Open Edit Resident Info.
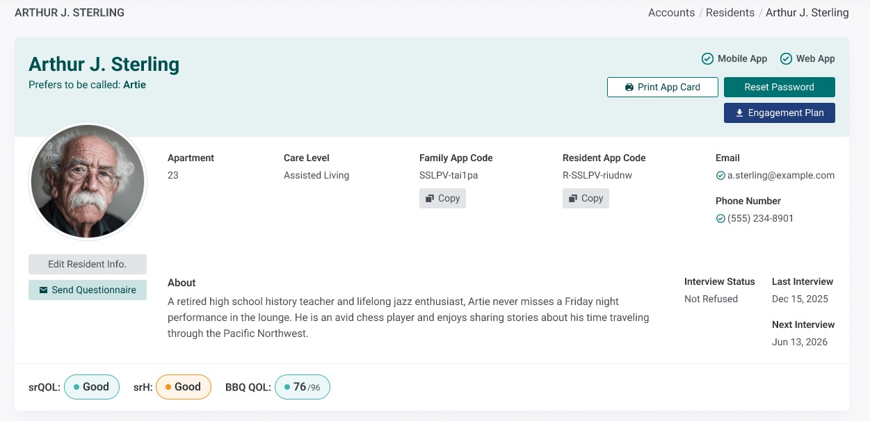The width and height of the screenshot is (870, 421). (88, 264)
